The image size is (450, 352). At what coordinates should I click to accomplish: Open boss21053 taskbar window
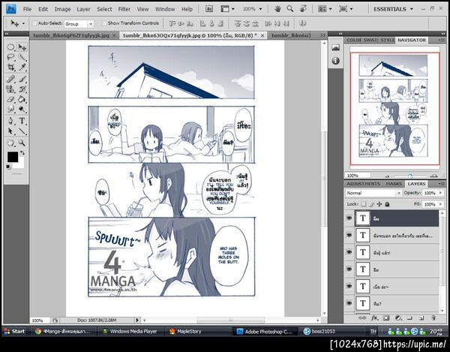click(319, 331)
